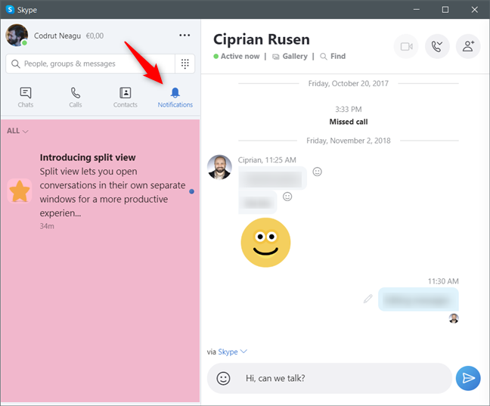Maximize the Skype window
Viewport: 490px width, 406px height.
coord(445,10)
